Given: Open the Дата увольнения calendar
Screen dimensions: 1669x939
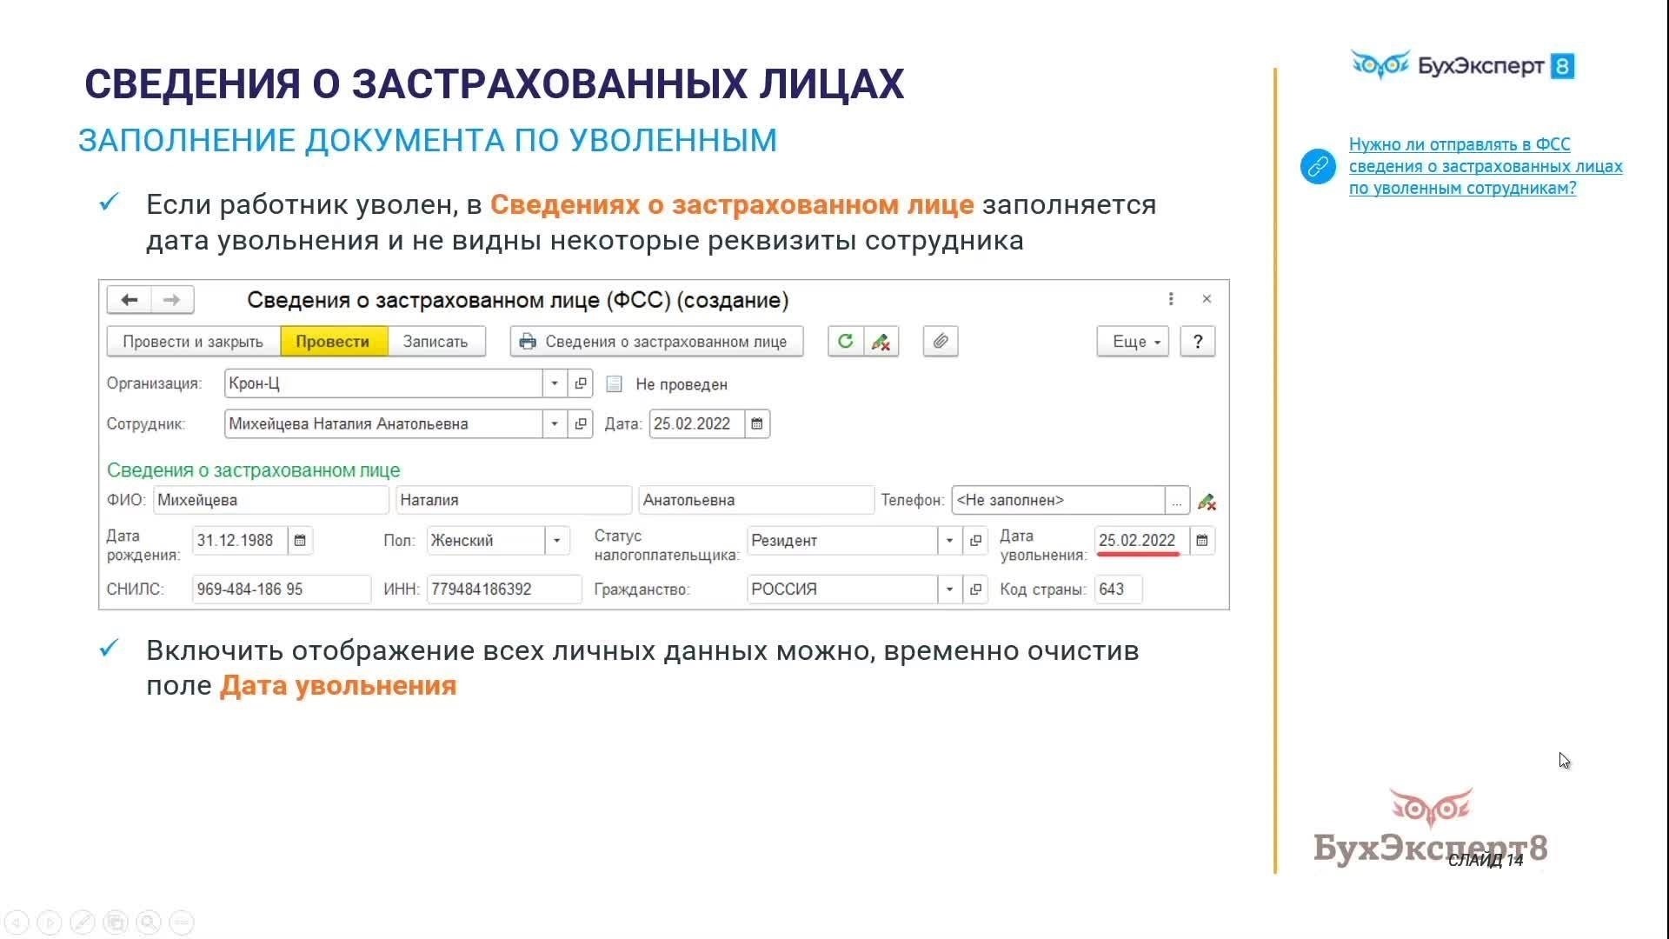Looking at the screenshot, I should [1202, 540].
